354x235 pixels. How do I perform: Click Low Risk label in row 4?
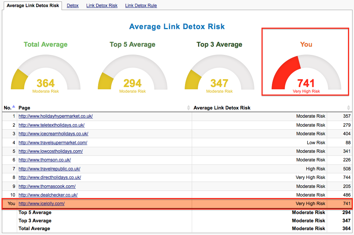tap(316, 143)
